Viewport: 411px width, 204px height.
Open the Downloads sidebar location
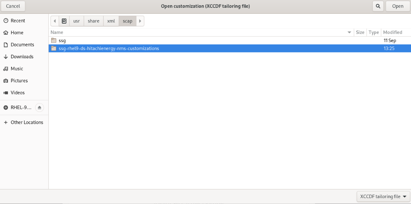[22, 57]
